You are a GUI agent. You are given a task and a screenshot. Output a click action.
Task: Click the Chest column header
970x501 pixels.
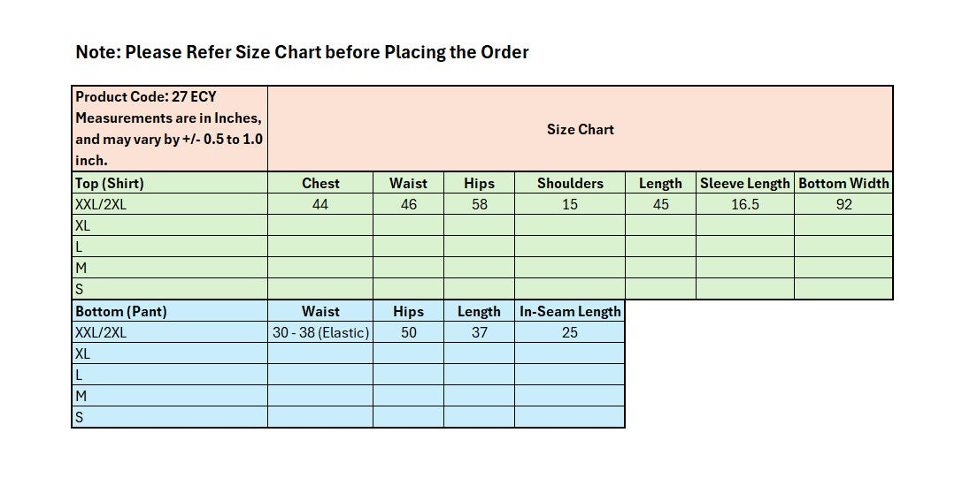320,183
